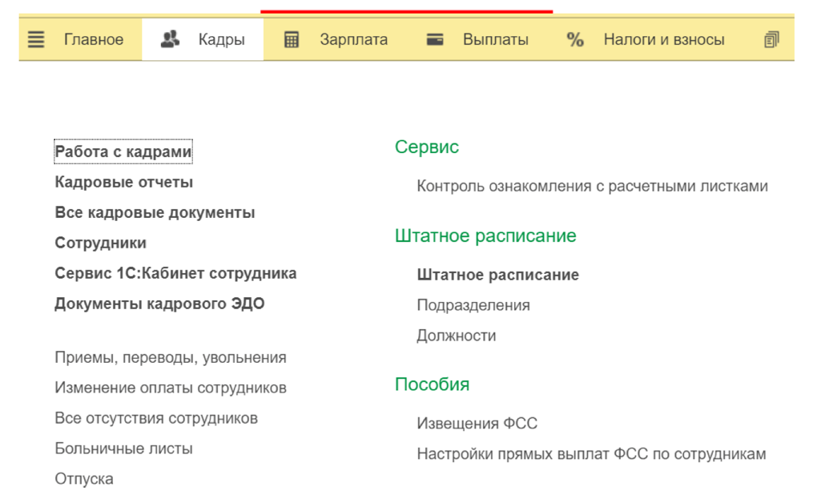Go to the Главное section
Viewport: 817px width, 503px height.
click(94, 39)
